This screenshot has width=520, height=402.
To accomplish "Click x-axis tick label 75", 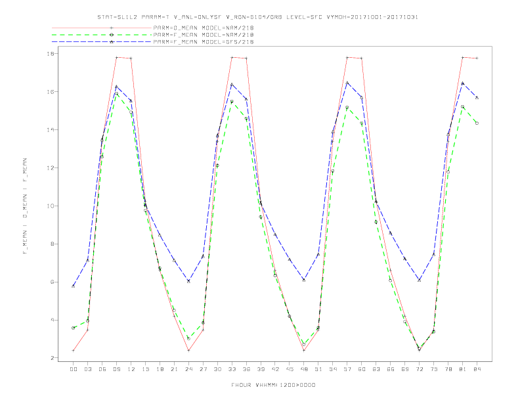I will [x=434, y=369].
